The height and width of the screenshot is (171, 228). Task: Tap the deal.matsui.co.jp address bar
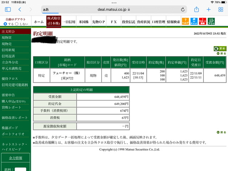pos(114,10)
